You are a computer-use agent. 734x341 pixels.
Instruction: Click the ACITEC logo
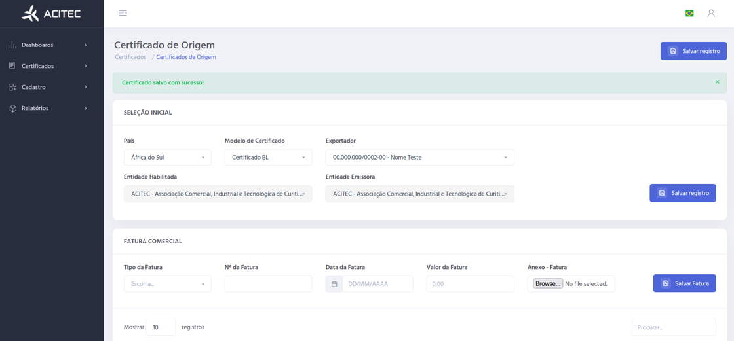click(x=51, y=14)
